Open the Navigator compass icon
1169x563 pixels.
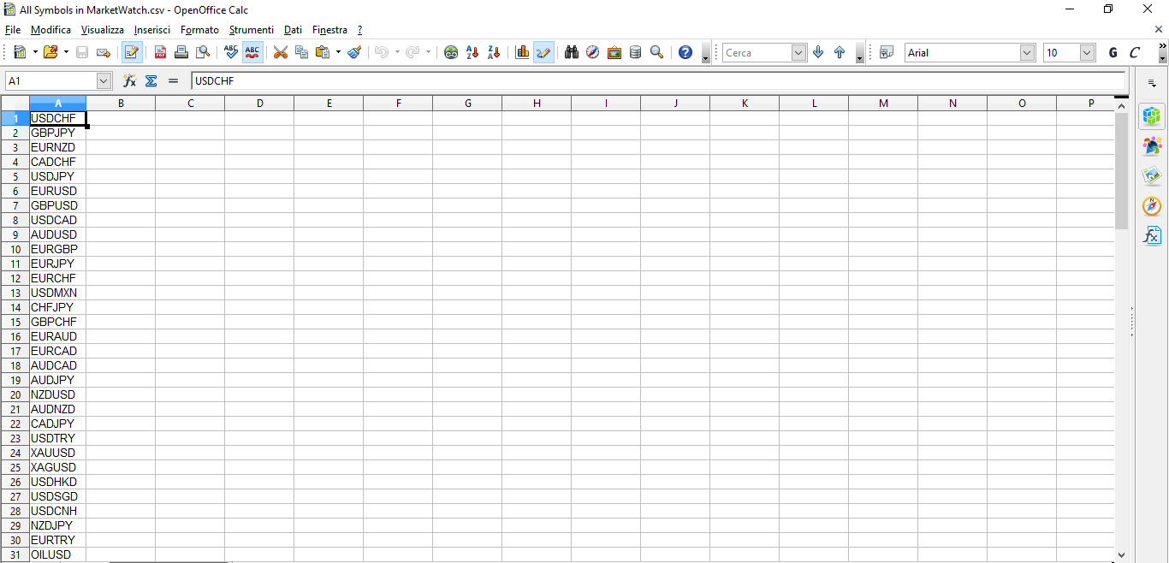point(592,52)
